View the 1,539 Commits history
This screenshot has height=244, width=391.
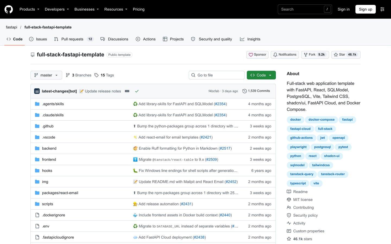[256, 91]
